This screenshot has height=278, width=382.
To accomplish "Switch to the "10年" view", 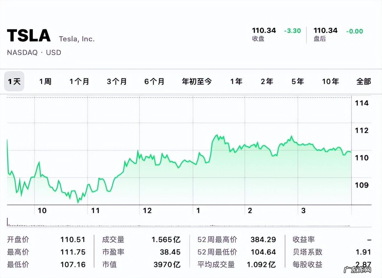I will tap(330, 81).
